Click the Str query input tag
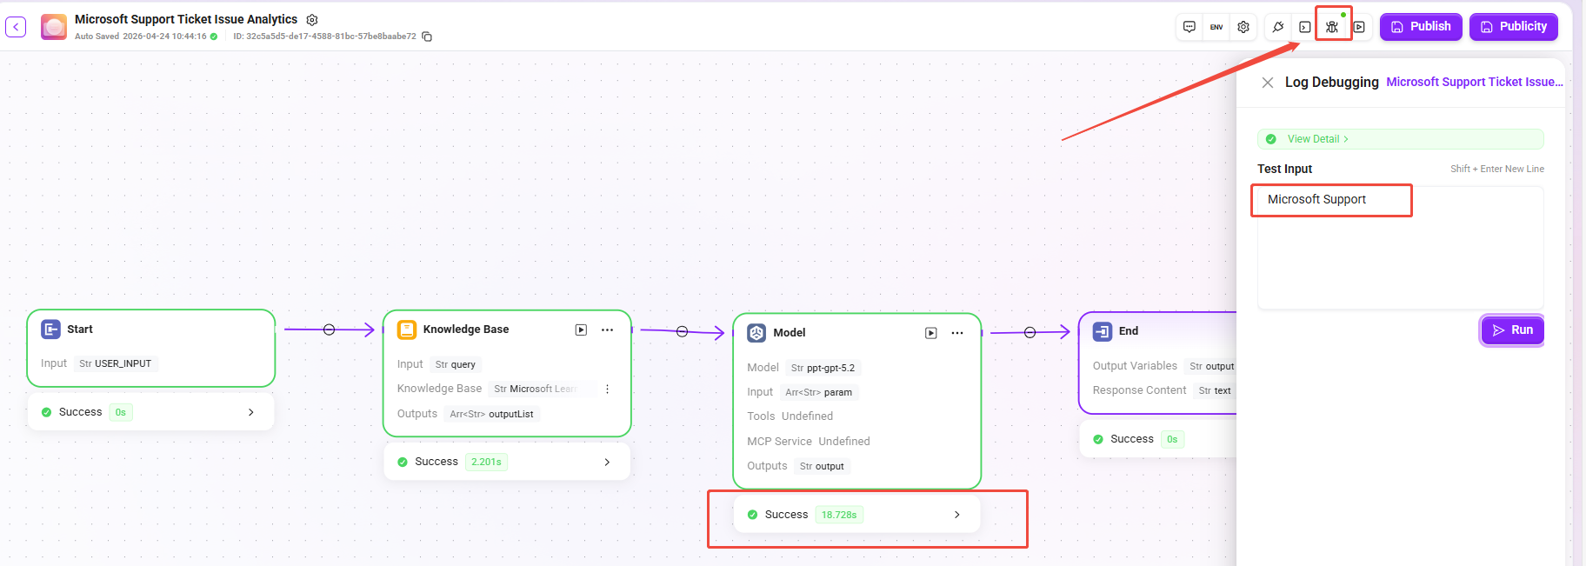Viewport: 1586px width, 566px height. click(x=456, y=364)
